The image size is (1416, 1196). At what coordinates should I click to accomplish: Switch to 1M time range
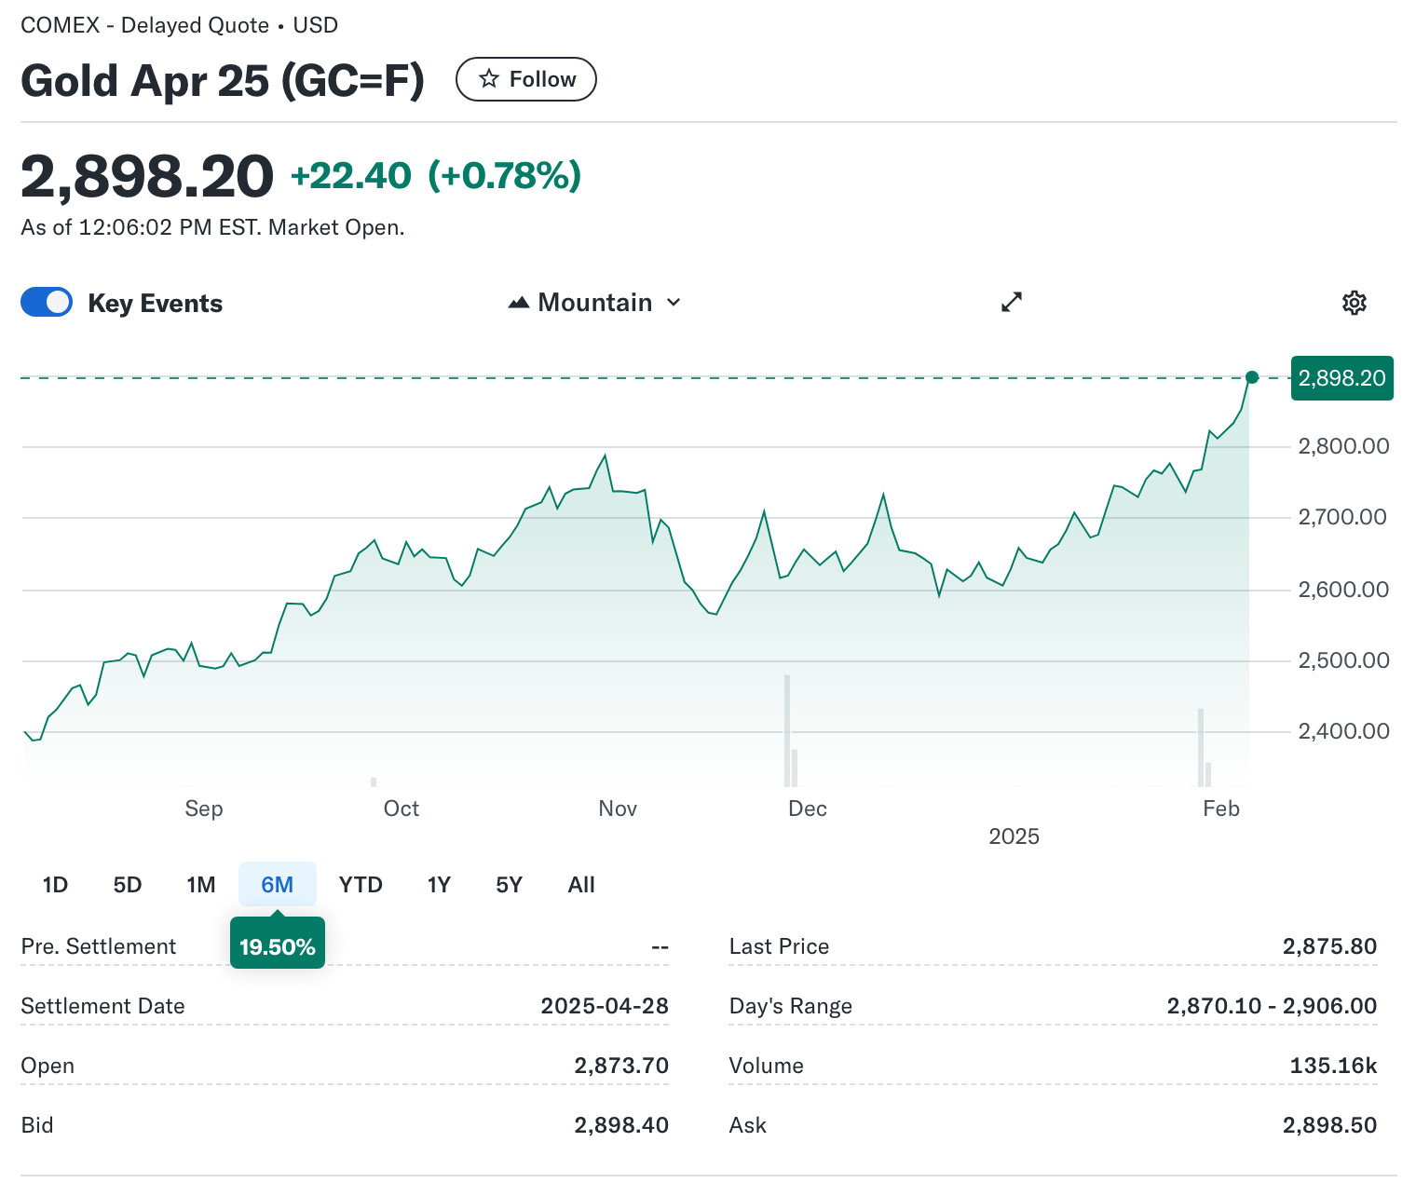(200, 885)
